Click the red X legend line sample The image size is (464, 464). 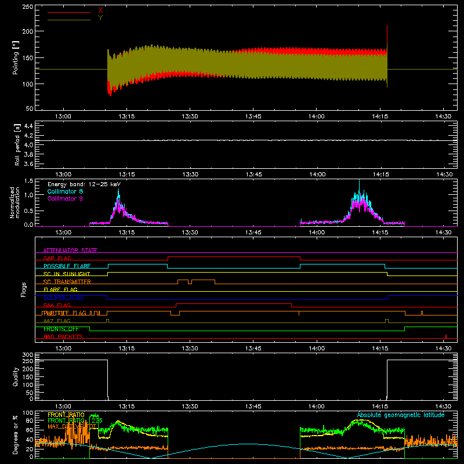pyautogui.click(x=69, y=12)
